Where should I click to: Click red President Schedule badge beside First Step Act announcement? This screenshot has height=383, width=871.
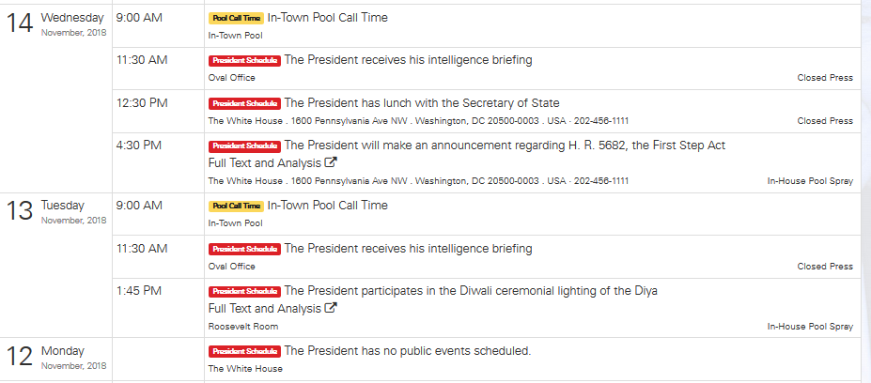(244, 146)
